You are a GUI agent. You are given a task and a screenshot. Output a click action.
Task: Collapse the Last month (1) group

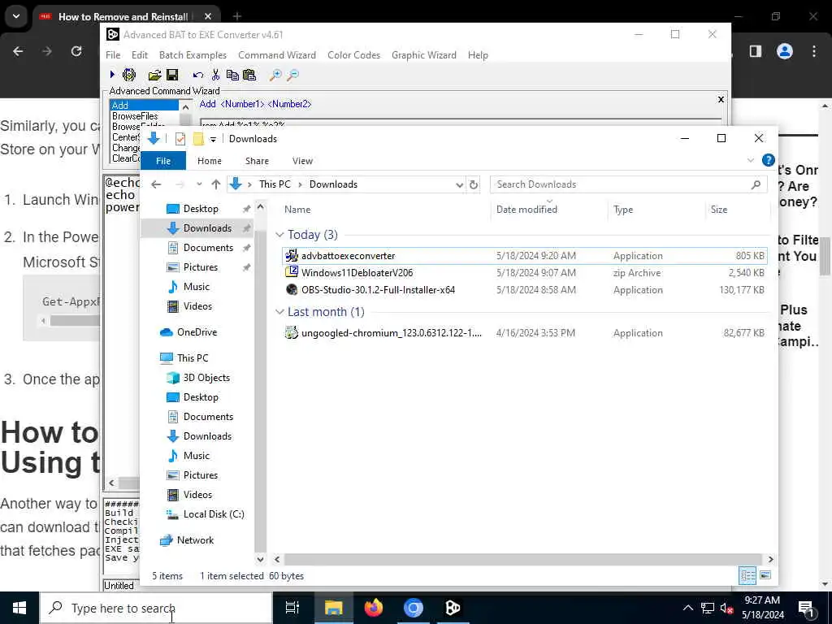[279, 312]
